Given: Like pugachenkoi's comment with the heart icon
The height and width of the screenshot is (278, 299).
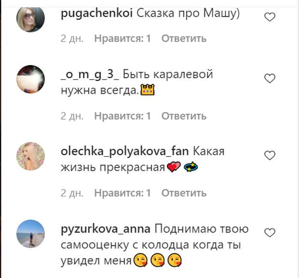Looking at the screenshot, I should pos(270,17).
